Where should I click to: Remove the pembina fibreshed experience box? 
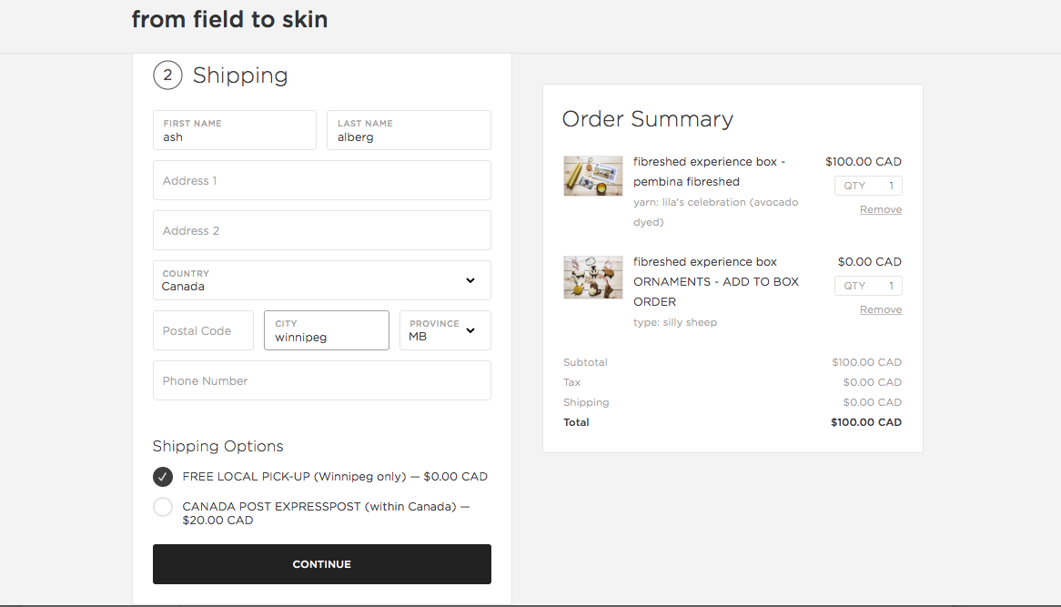point(880,210)
